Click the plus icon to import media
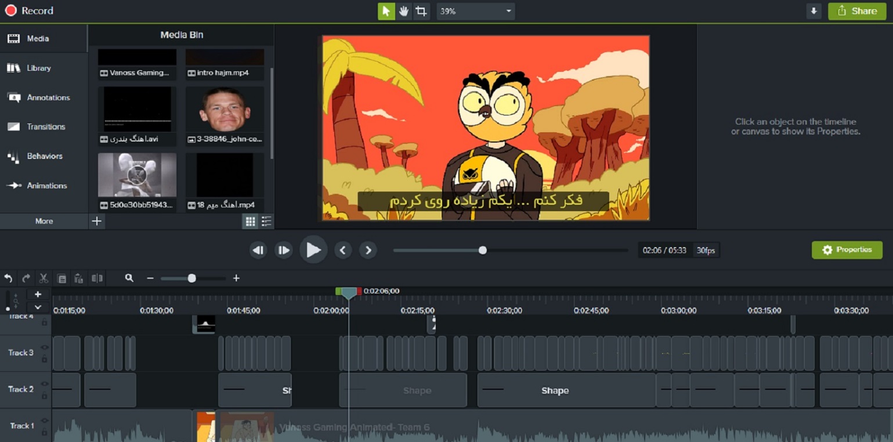Image resolution: width=893 pixels, height=442 pixels. tap(97, 221)
